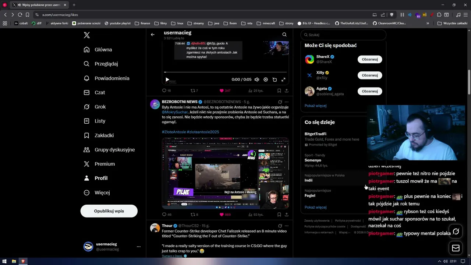Open the Semenyo trend
471x265 pixels.
pyautogui.click(x=313, y=160)
